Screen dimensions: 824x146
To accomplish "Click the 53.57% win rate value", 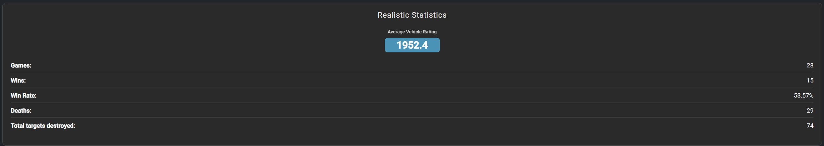I will 803,96.
